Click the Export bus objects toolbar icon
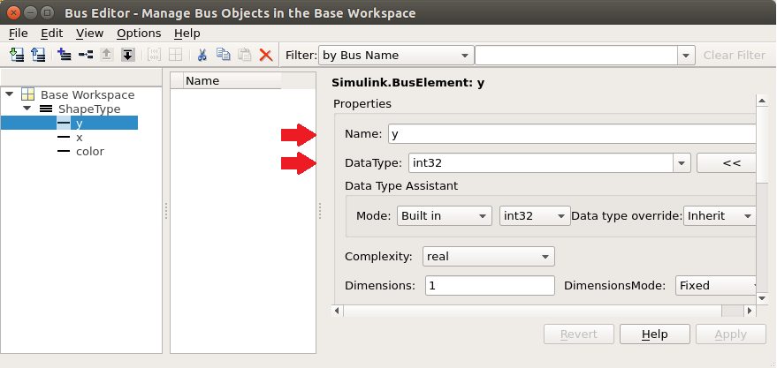The height and width of the screenshot is (368, 777). tap(38, 55)
